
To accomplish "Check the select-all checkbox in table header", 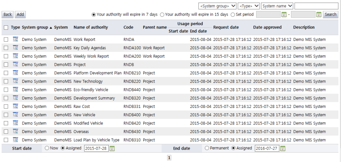I will click(x=6, y=27).
